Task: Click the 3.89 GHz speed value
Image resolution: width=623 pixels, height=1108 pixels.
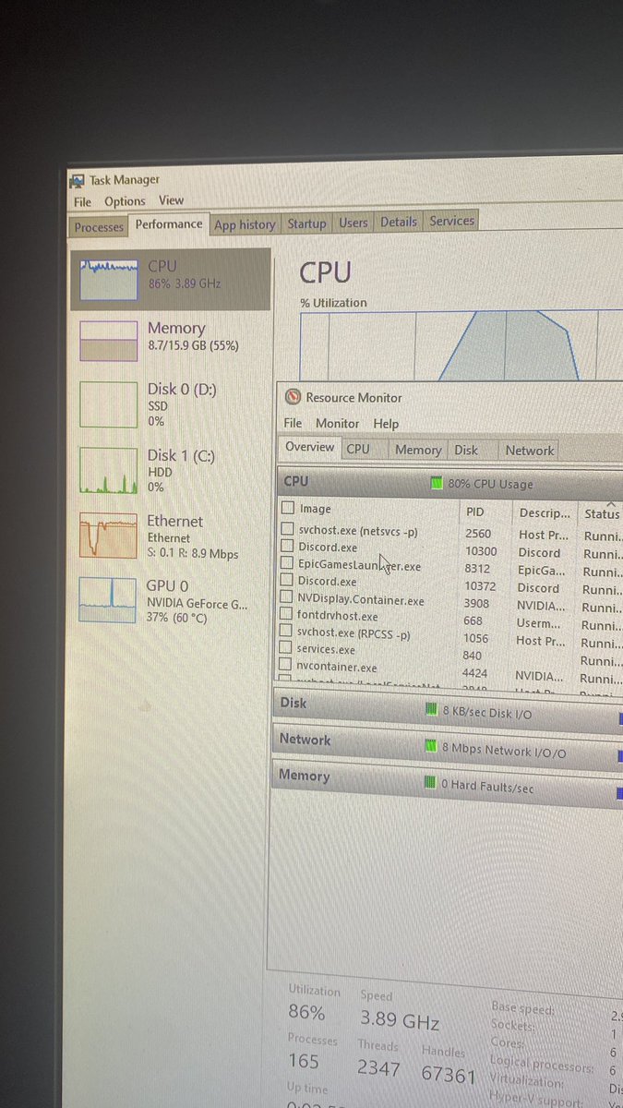Action: [x=400, y=1021]
